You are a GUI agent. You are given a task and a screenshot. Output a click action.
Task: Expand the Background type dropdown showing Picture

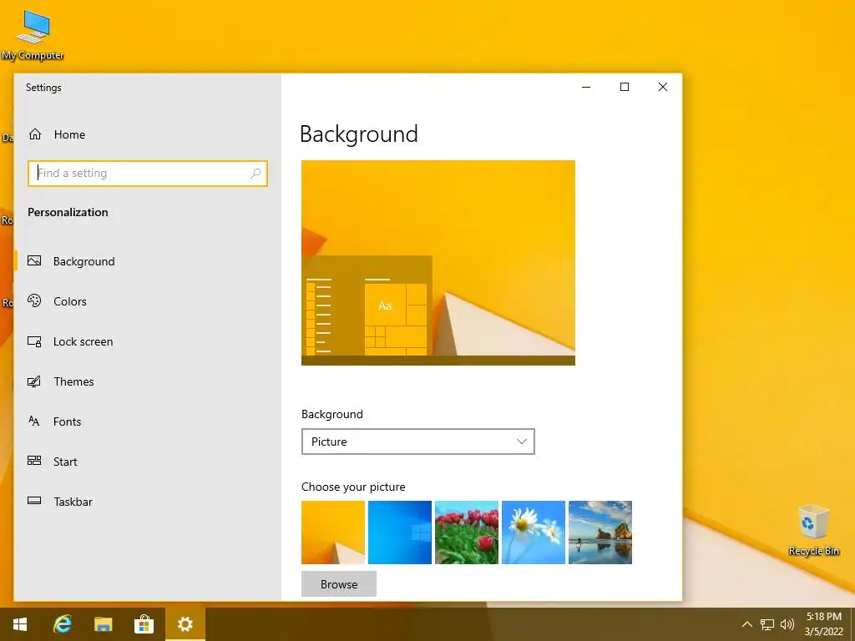tap(418, 442)
